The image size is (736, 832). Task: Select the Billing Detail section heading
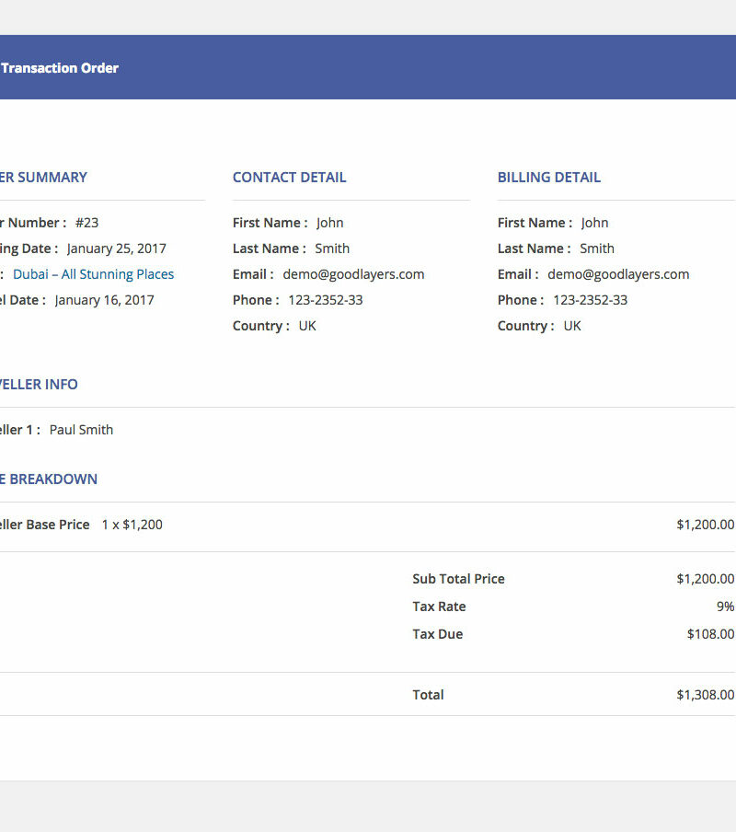(548, 178)
